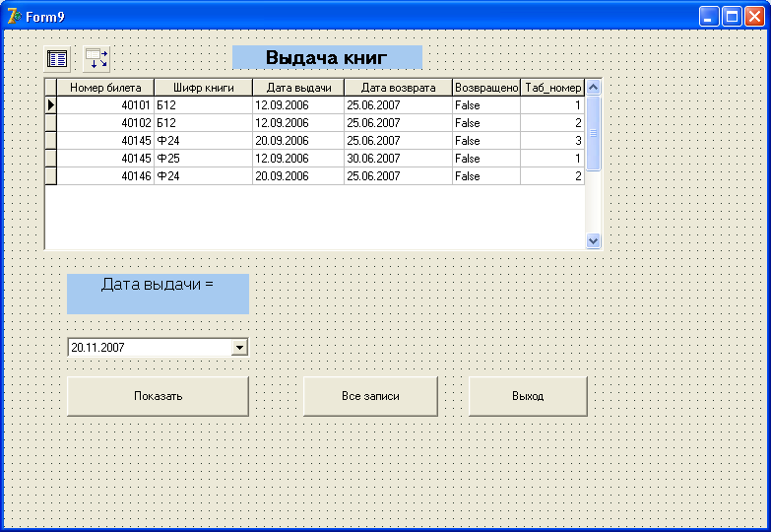Screen dimensions: 771x532
Task: Click the Выход button
Action: click(x=528, y=396)
